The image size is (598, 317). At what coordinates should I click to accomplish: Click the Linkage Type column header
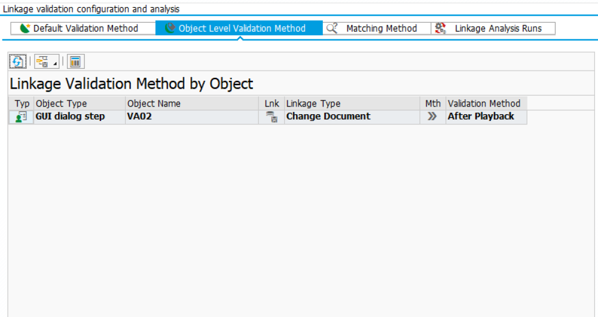point(352,103)
